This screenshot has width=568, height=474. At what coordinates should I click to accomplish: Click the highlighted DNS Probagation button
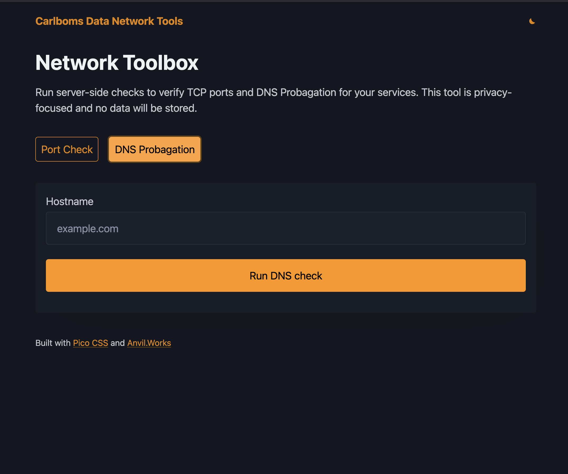[x=155, y=149]
